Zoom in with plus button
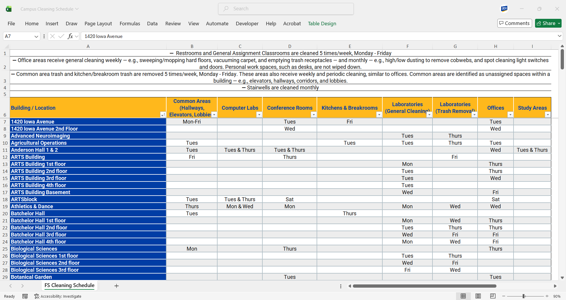The image size is (566, 300). coord(547,296)
